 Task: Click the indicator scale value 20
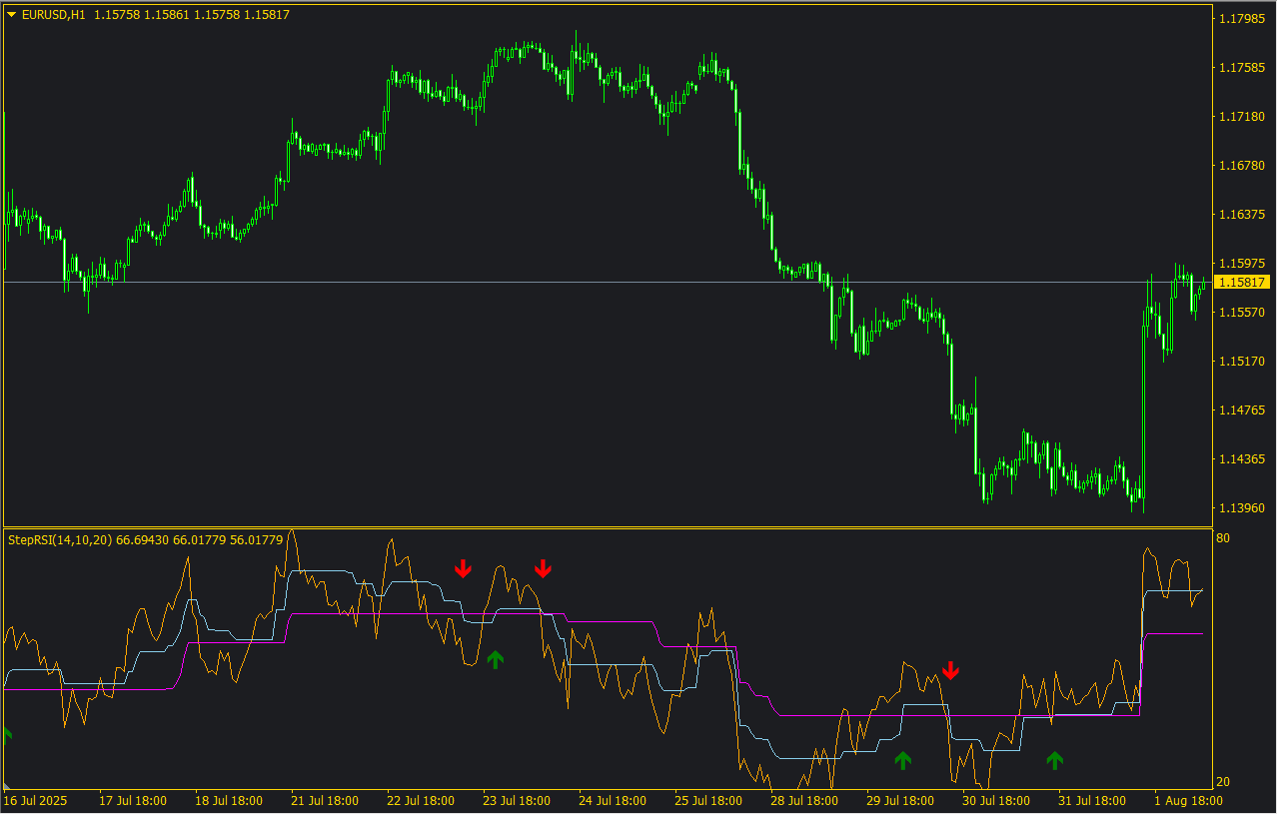pos(1223,782)
